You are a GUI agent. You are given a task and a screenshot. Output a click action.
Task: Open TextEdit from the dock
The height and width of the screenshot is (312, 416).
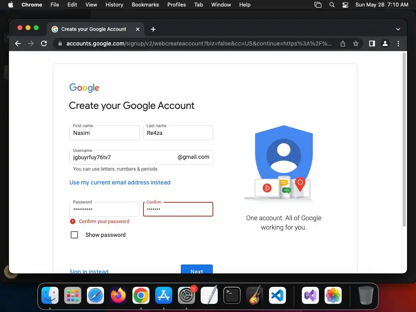pyautogui.click(x=209, y=295)
